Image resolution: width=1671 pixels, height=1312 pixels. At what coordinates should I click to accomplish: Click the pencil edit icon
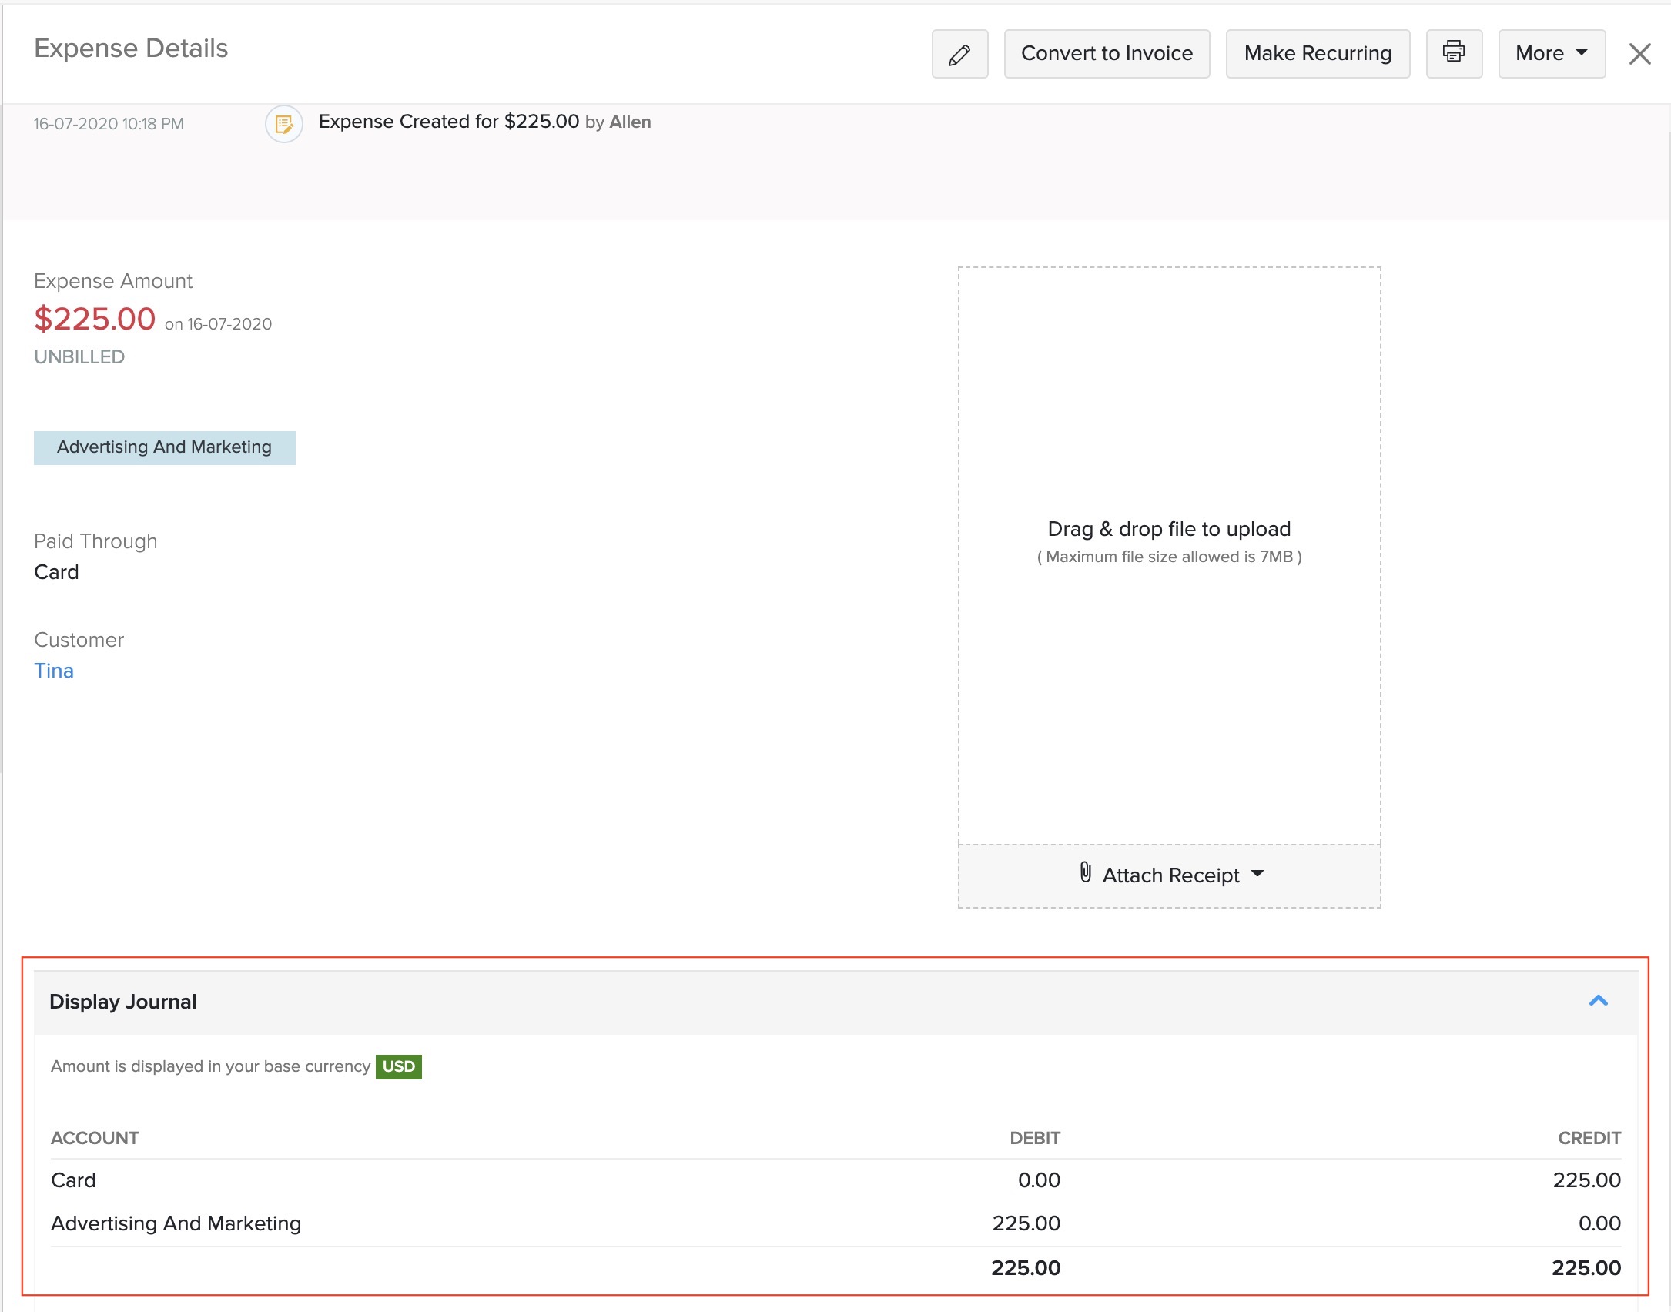[959, 54]
